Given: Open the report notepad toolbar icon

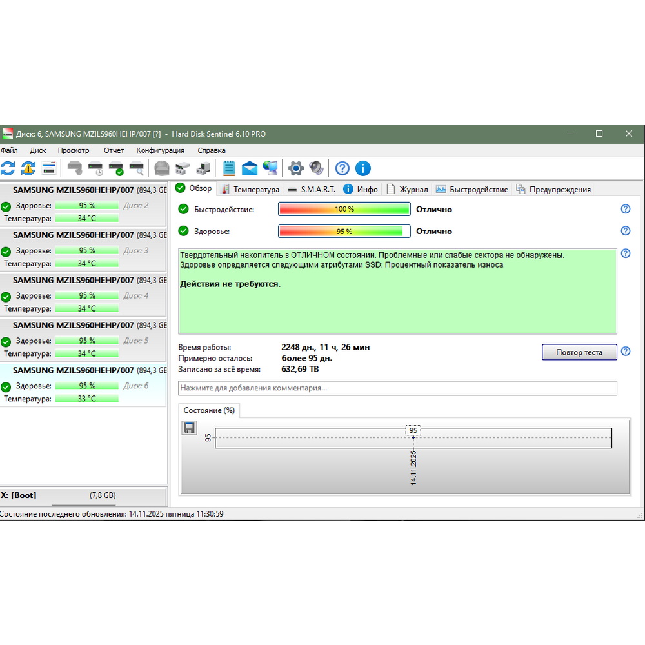Looking at the screenshot, I should (228, 168).
